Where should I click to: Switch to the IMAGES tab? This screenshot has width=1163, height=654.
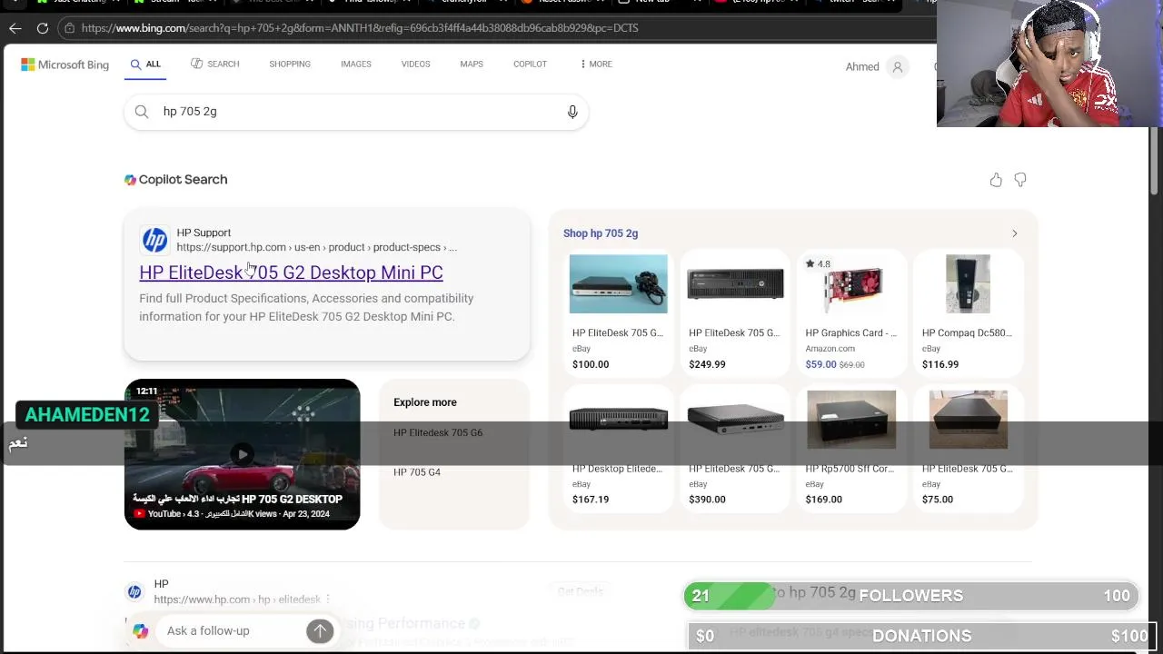[x=356, y=64]
